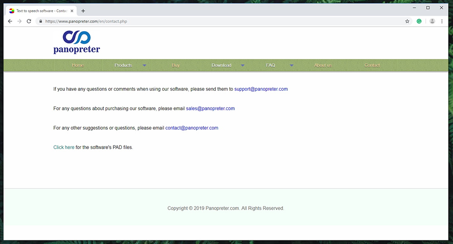Screen dimensions: 453x244
Task: Expand the Products dropdown arrow
Action: click(145, 66)
